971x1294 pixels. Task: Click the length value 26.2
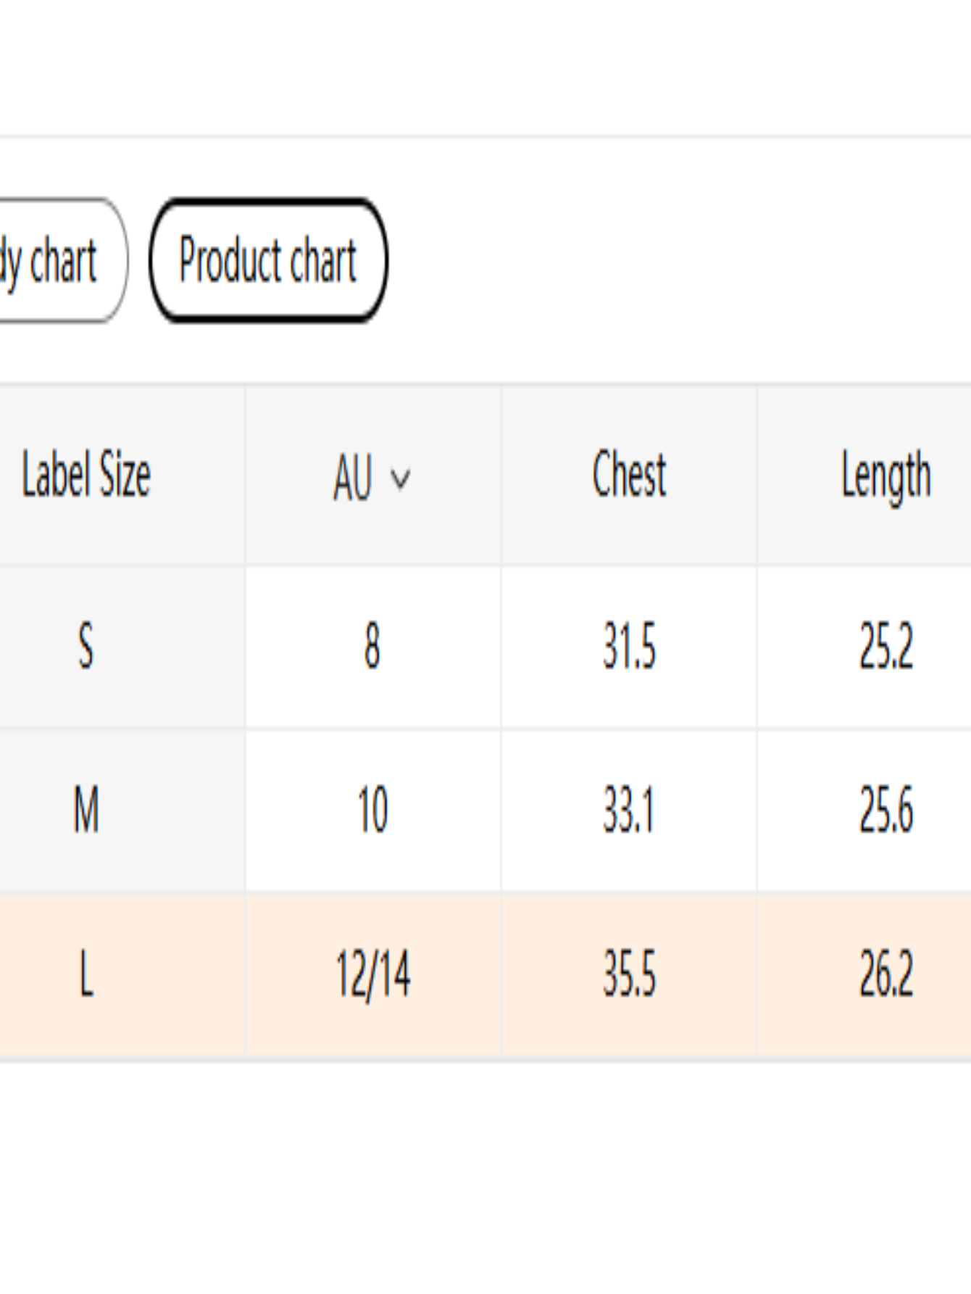coord(885,974)
